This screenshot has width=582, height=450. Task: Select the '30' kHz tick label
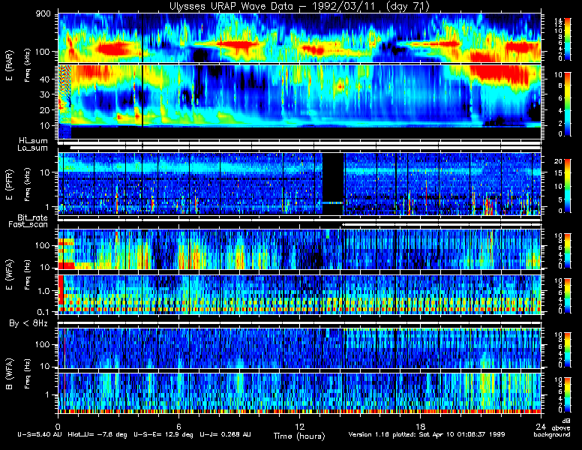[x=45, y=94]
